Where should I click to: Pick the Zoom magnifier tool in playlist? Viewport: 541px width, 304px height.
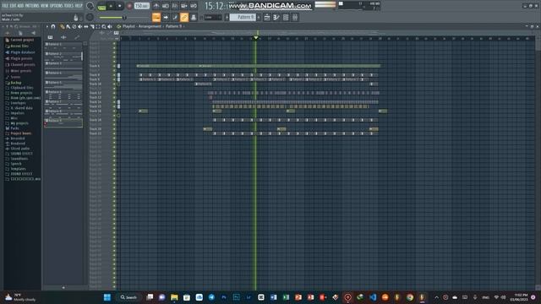[104, 26]
